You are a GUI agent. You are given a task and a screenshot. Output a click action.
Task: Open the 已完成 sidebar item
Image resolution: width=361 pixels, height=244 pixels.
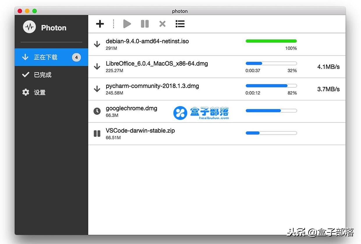[x=51, y=75]
